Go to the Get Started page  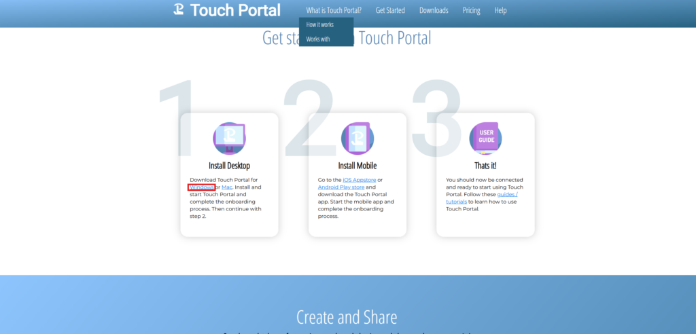[x=390, y=10]
